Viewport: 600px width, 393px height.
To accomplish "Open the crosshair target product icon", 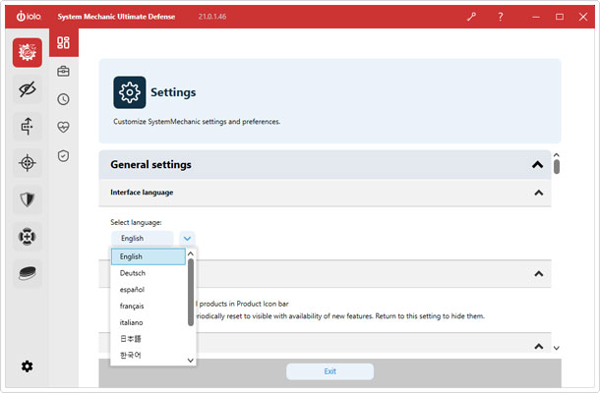I will click(x=28, y=163).
